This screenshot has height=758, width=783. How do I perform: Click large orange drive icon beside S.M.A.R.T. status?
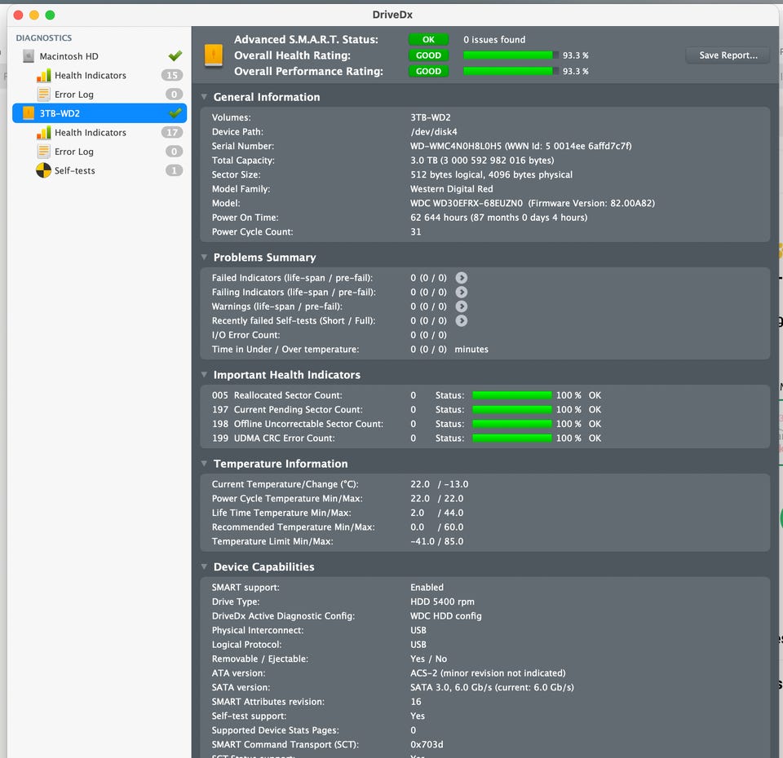pos(214,55)
